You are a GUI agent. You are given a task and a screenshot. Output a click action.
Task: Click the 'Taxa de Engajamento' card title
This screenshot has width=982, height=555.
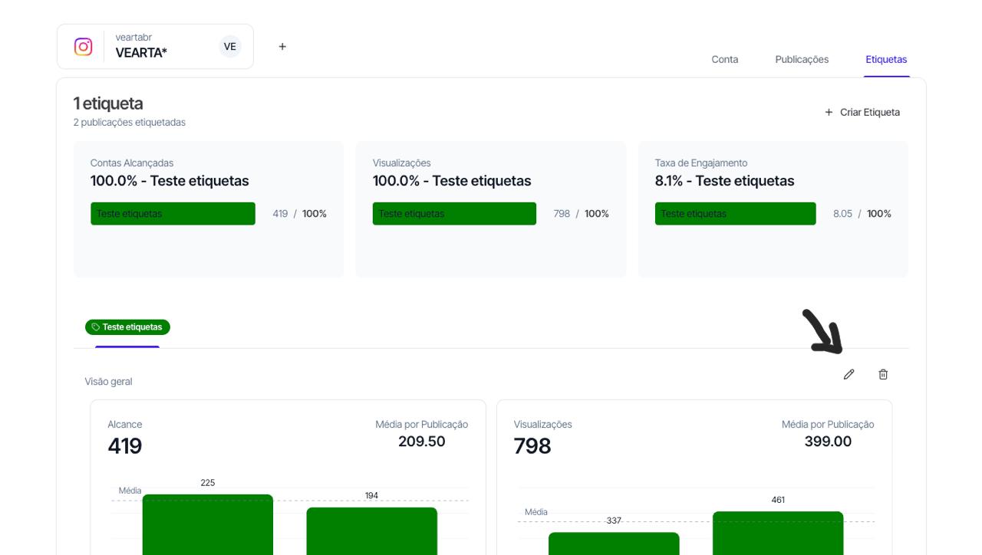pos(701,163)
